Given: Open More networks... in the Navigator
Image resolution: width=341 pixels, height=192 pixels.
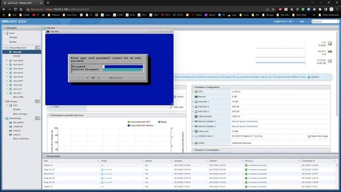Looking at the screenshot, I should click(21, 139).
